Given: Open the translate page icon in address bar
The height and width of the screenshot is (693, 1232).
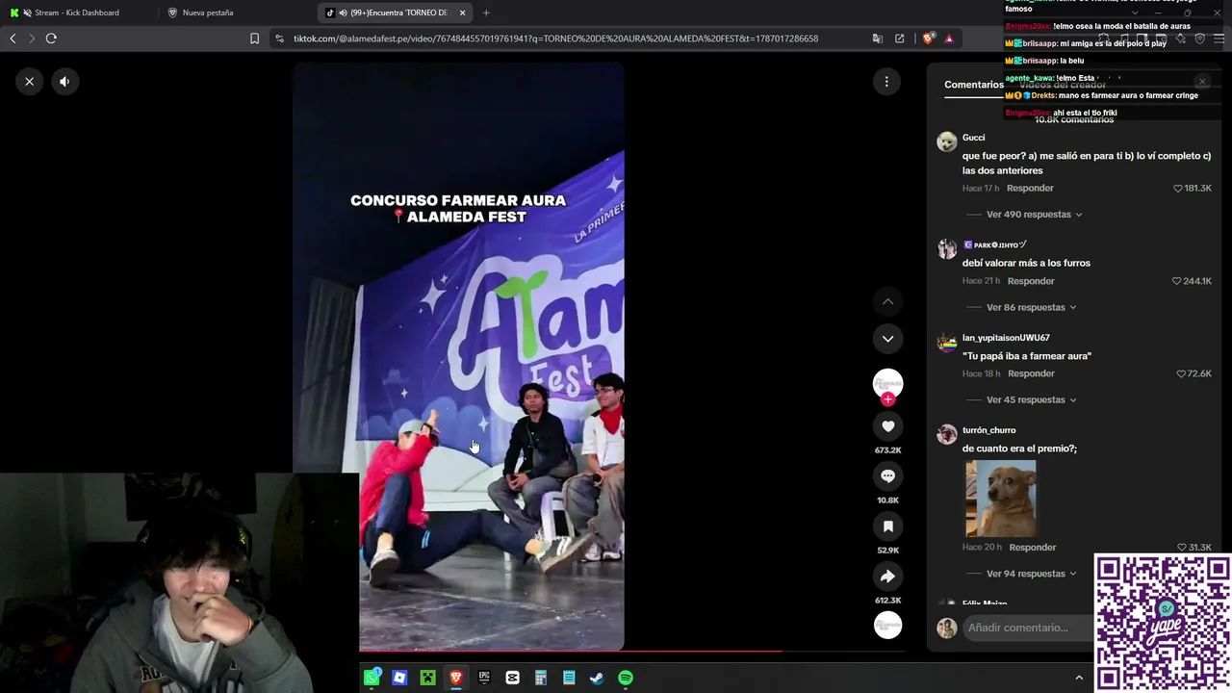Looking at the screenshot, I should pos(877,38).
